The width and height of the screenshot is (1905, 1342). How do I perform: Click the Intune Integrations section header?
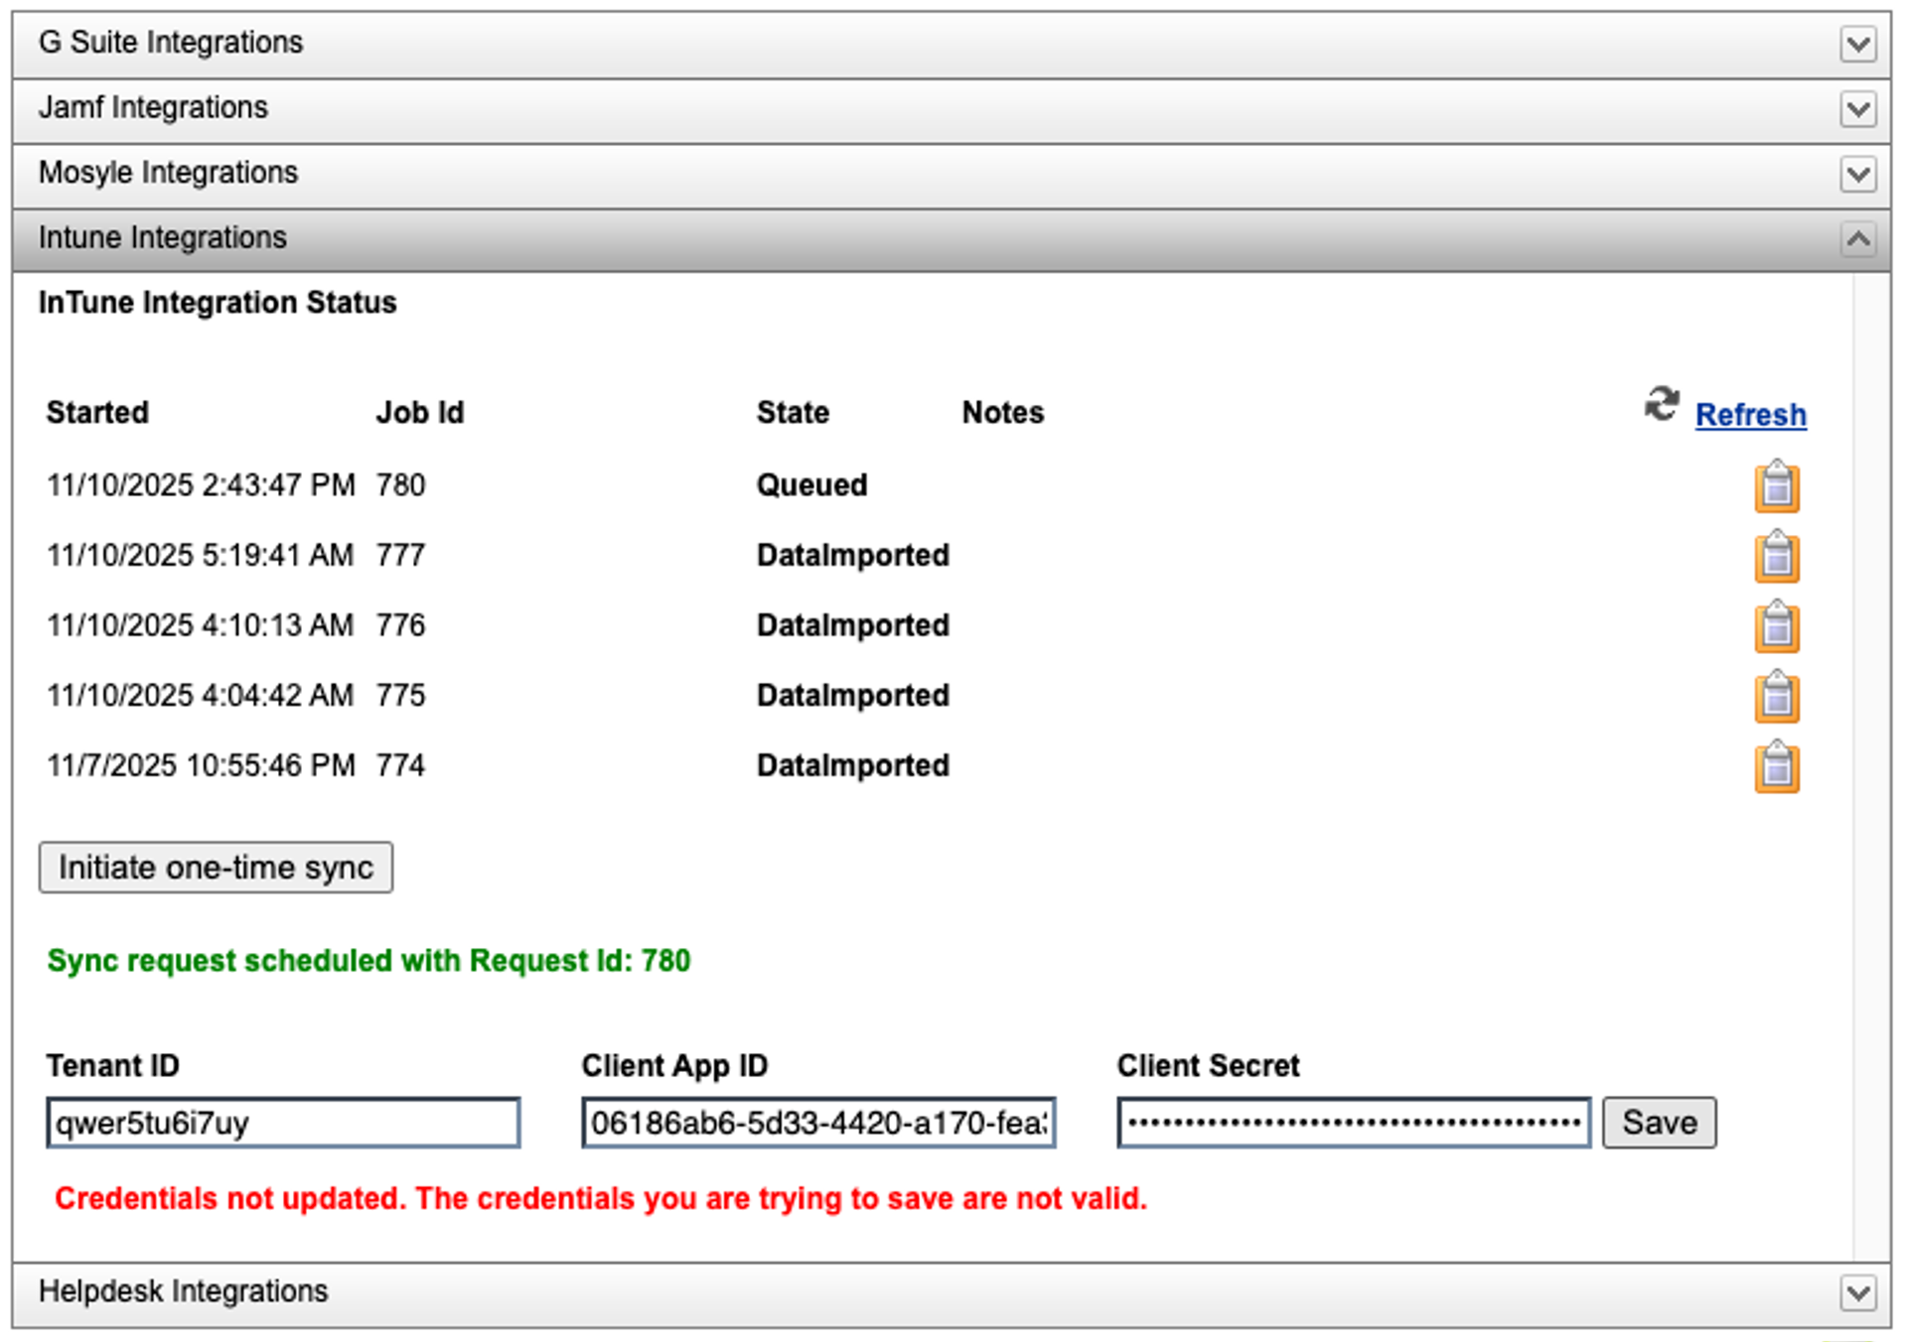coord(951,239)
